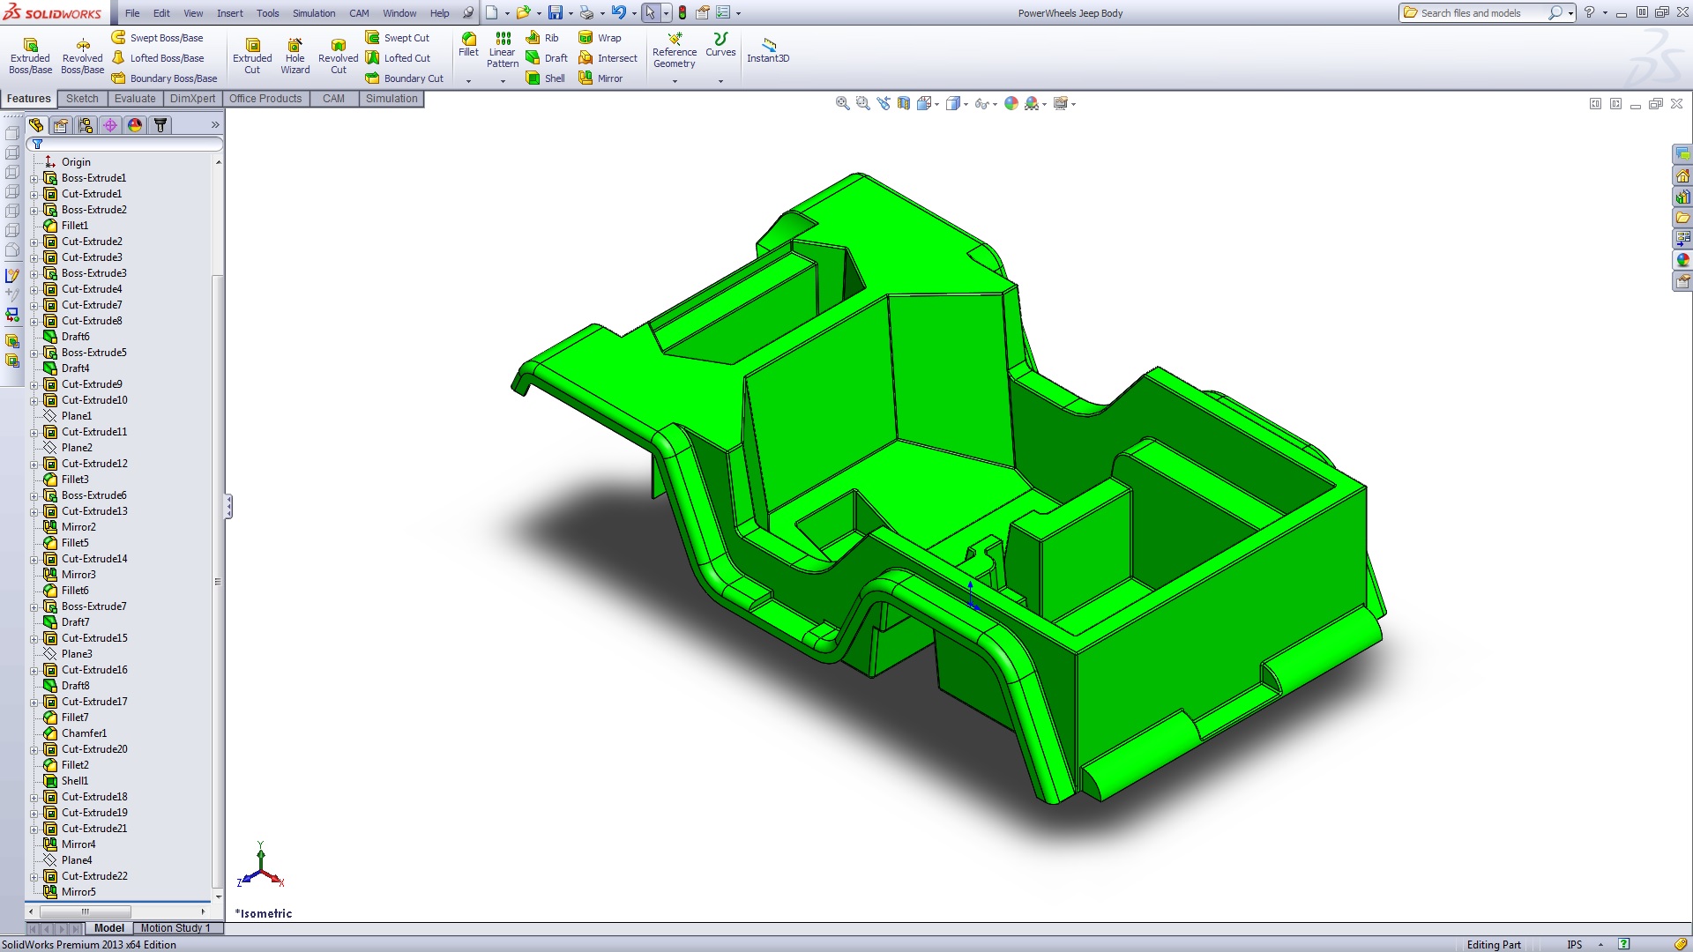Expand the Boss-Extrude1 feature
The image size is (1693, 952).
click(x=34, y=178)
